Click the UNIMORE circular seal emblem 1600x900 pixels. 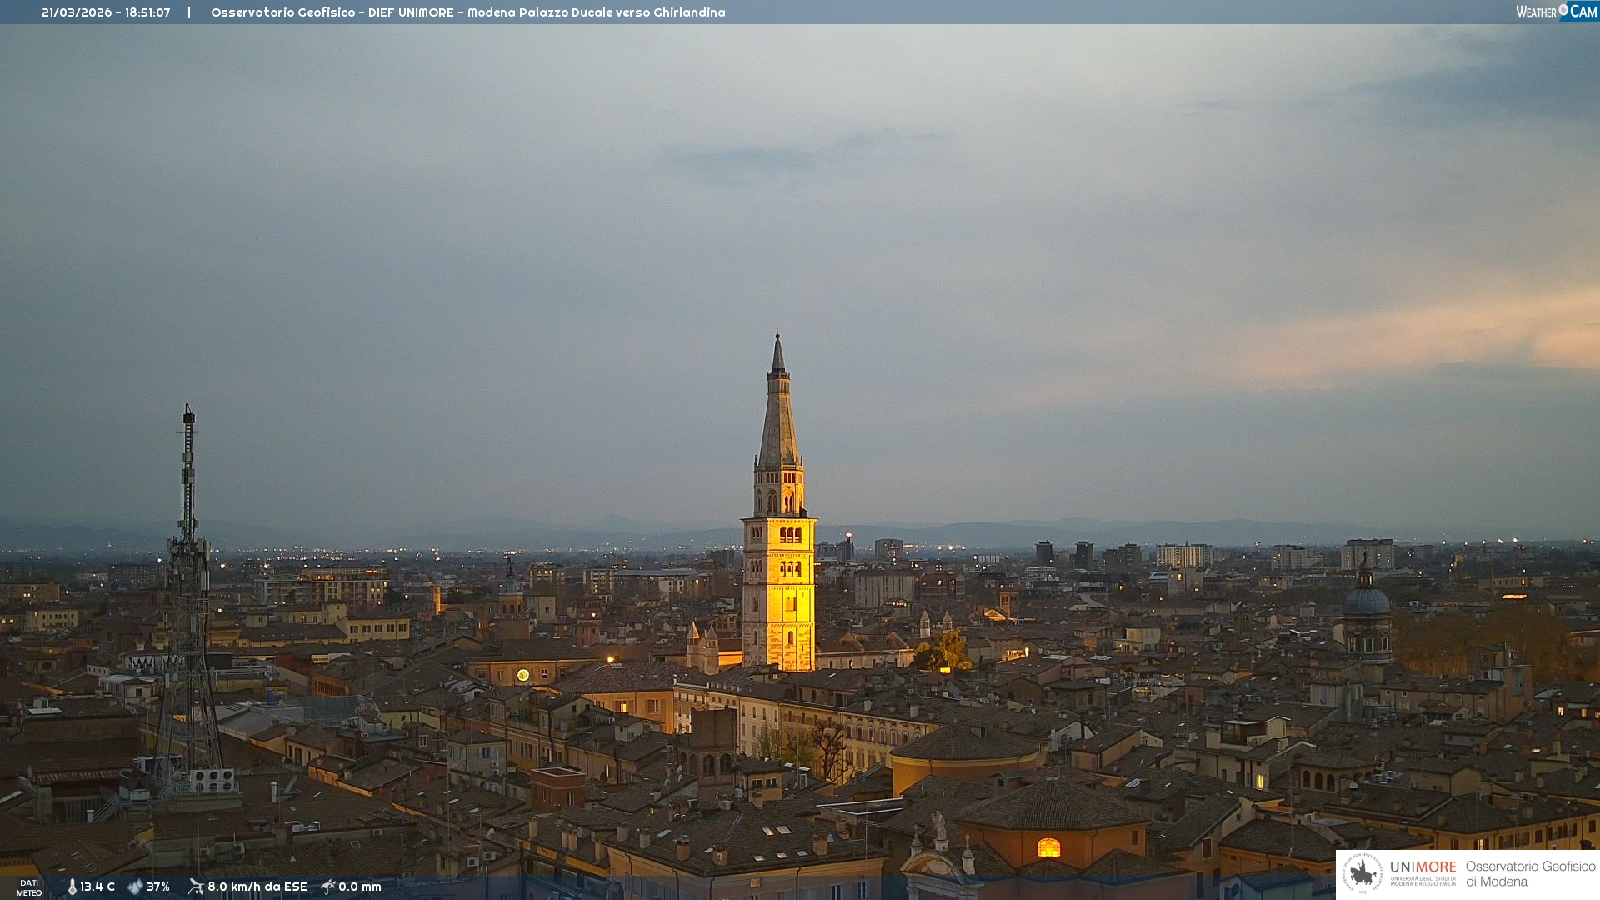point(1362,873)
